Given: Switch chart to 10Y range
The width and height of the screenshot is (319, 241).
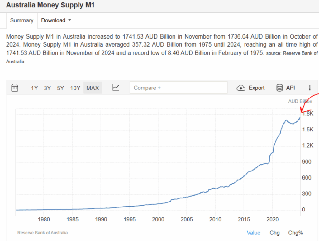Looking at the screenshot, I should click(75, 88).
